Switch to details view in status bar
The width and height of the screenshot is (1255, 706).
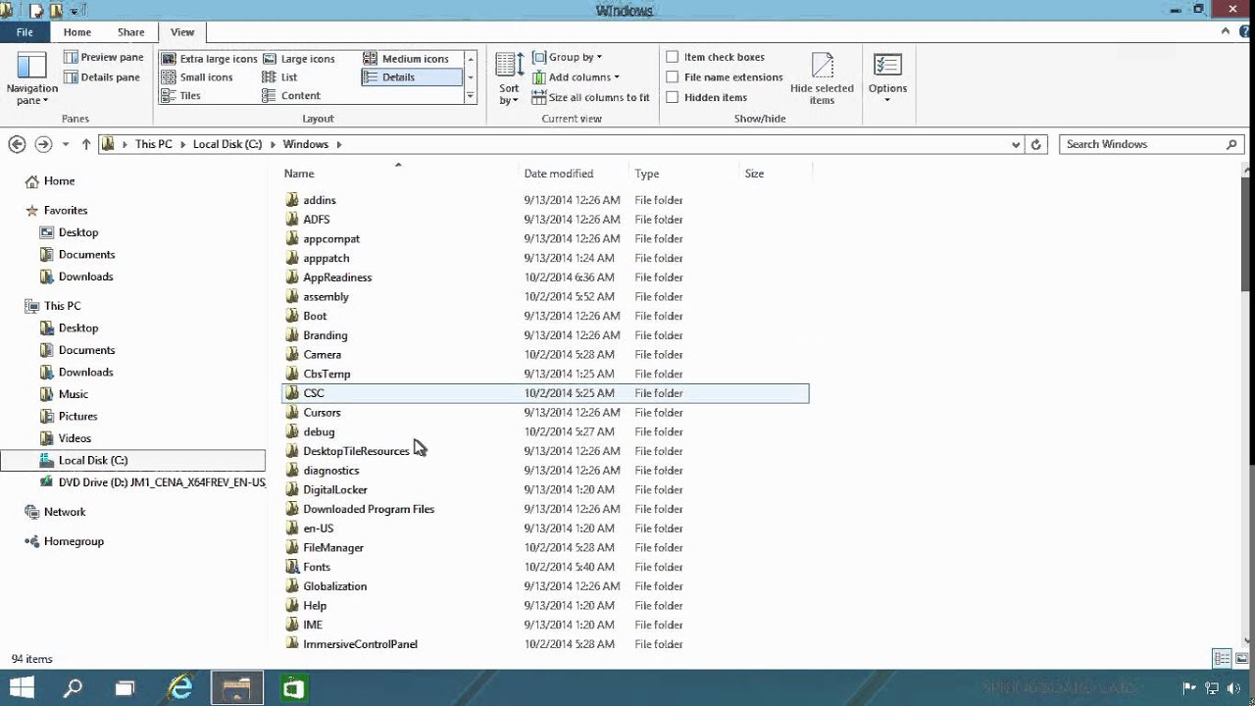pos(1222,658)
